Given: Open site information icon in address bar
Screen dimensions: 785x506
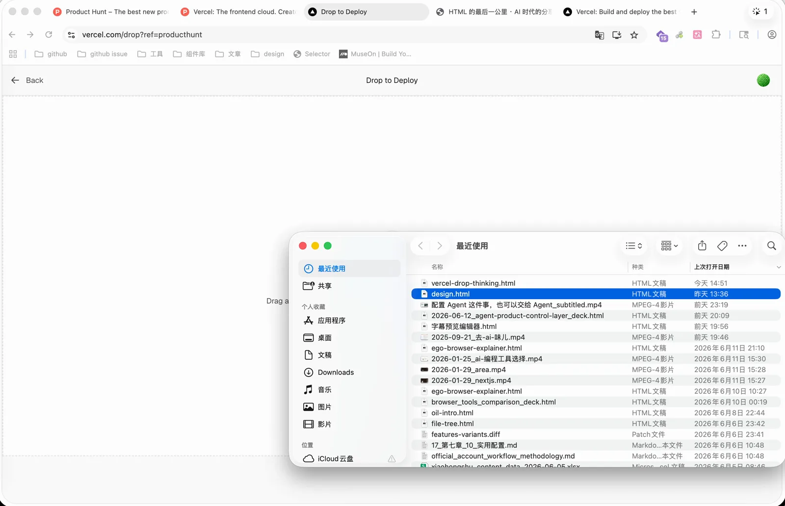Looking at the screenshot, I should [x=71, y=35].
